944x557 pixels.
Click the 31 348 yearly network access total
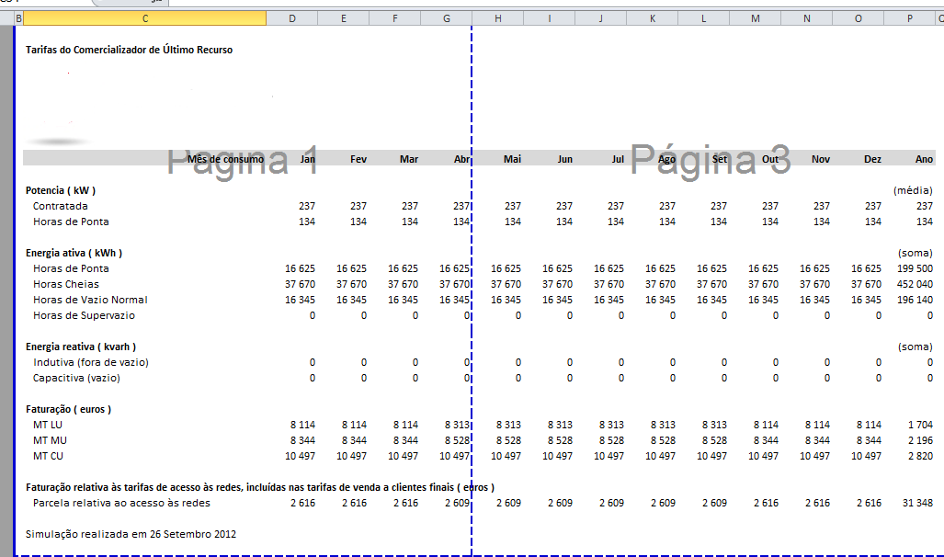pos(916,503)
